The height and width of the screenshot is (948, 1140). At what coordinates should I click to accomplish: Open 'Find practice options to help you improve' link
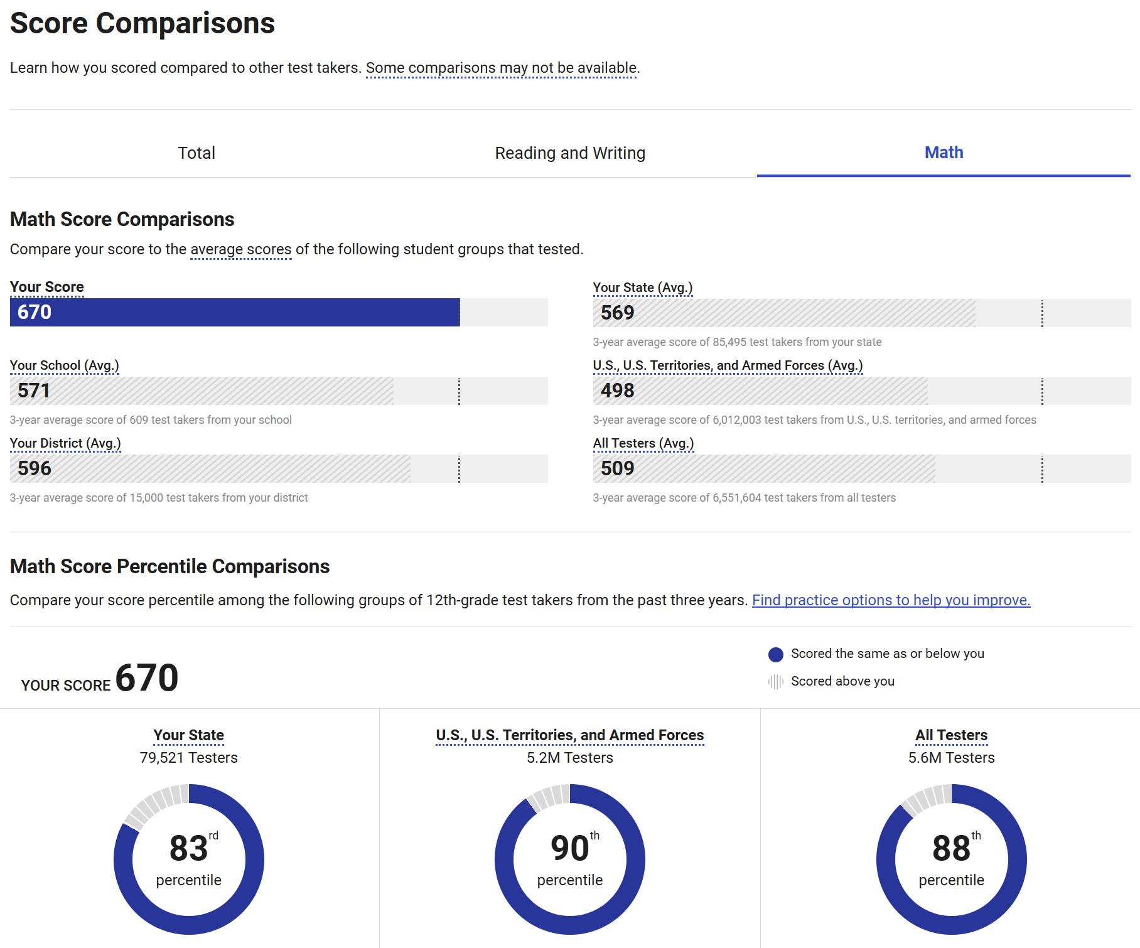[891, 600]
